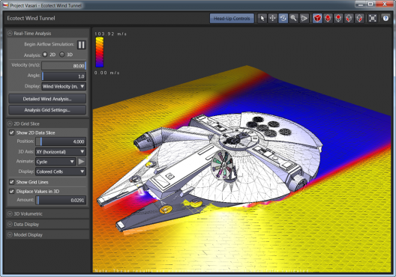
Task: Select the 3D analysis radio button
Action: click(x=61, y=55)
